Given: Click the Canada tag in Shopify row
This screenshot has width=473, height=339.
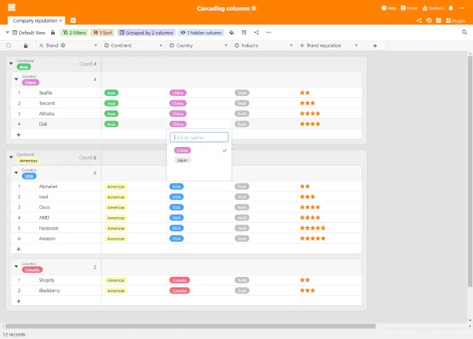Looking at the screenshot, I should pos(179,280).
